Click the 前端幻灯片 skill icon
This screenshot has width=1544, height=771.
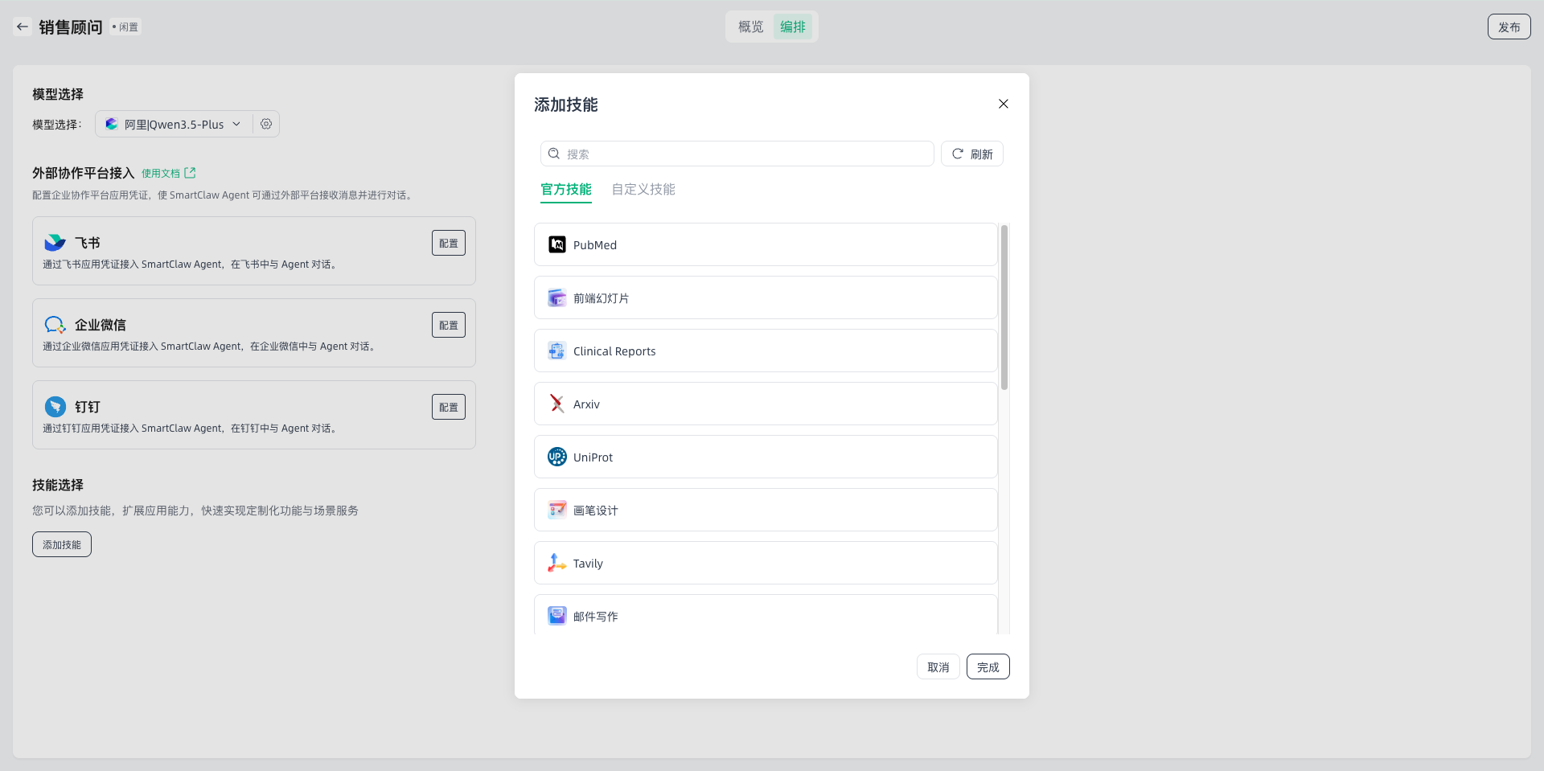[556, 297]
